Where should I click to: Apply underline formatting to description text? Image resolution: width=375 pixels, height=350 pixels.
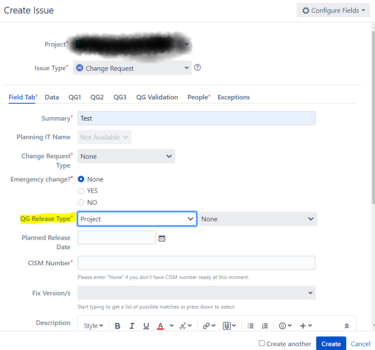click(x=146, y=325)
